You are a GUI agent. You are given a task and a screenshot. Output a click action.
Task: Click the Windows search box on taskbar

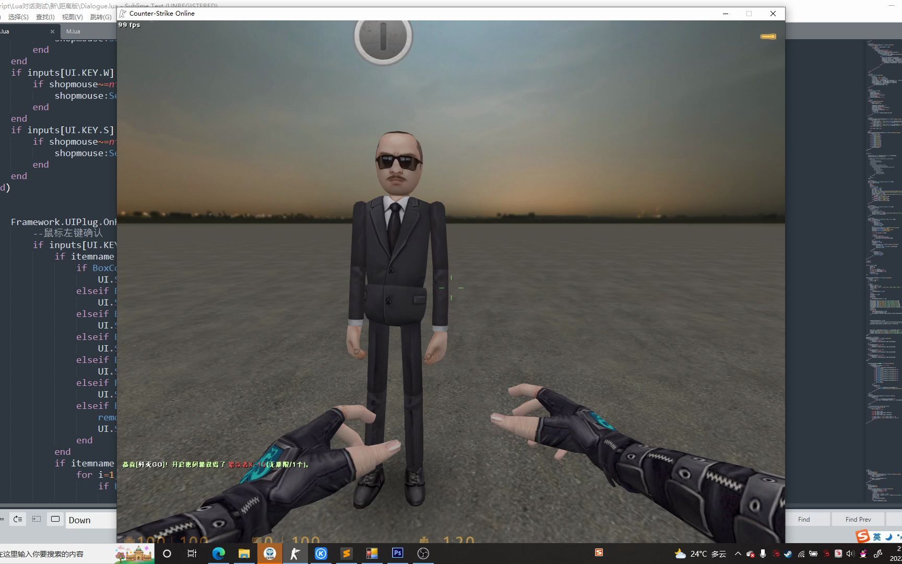(x=57, y=554)
